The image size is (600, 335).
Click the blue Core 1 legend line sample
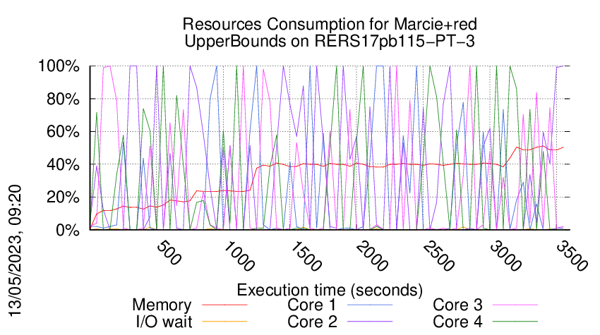[370, 305]
